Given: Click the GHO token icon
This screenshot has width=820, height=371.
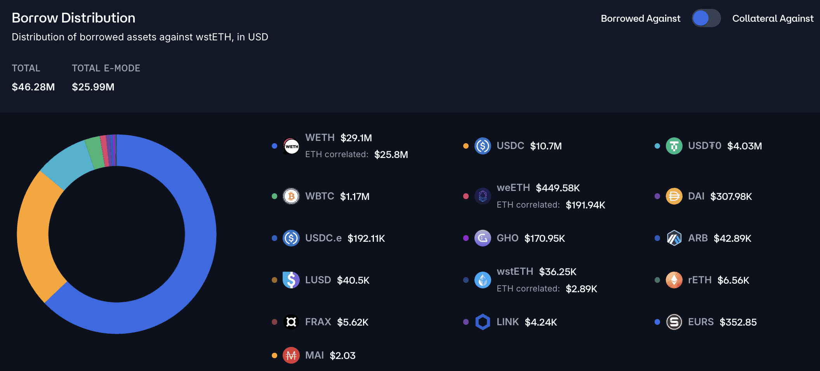Looking at the screenshot, I should 483,238.
